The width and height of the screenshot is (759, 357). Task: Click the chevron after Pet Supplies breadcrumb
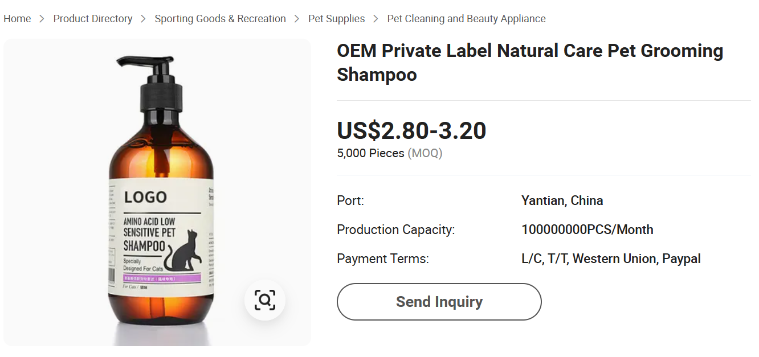coord(376,19)
